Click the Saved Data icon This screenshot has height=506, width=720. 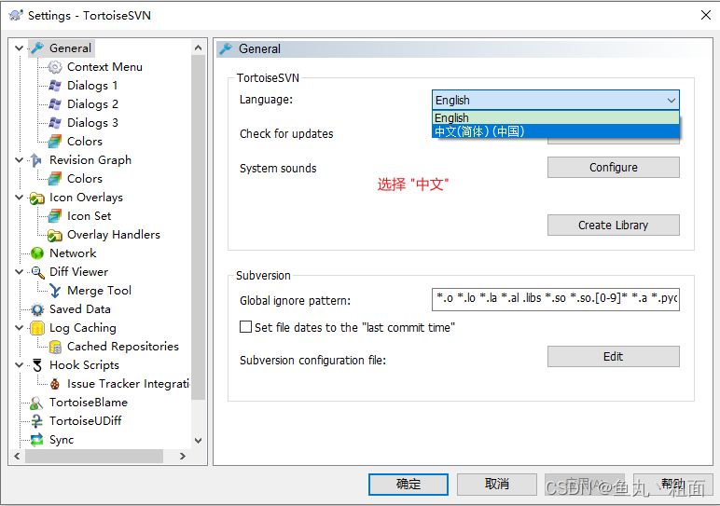coord(37,309)
